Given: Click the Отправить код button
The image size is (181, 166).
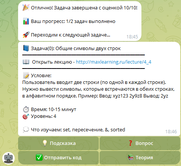Looking at the screenshot, I should (58, 158).
